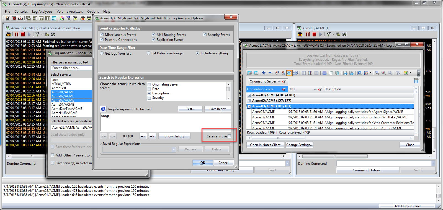Screen dimensions: 443x210
Task: Select the 'Get logs from last...' radio
Action: click(x=102, y=53)
